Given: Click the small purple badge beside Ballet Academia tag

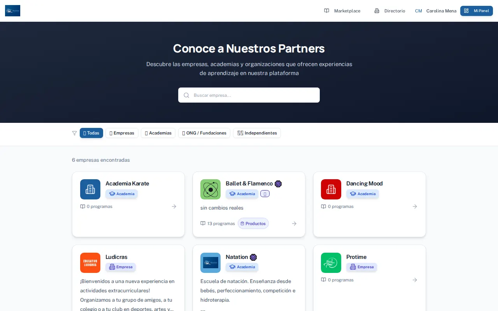Looking at the screenshot, I should [265, 194].
